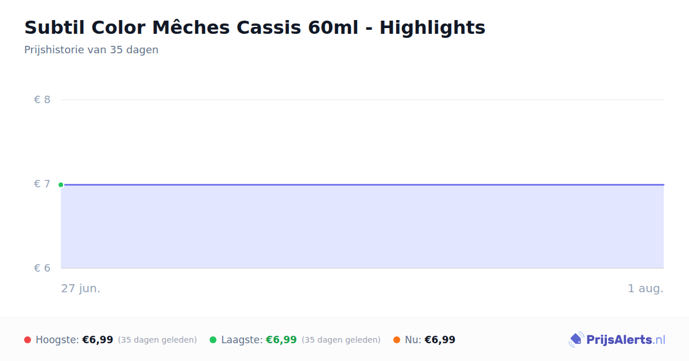689x361 pixels.
Task: Click the blue price line mid-chart
Action: coord(362,185)
